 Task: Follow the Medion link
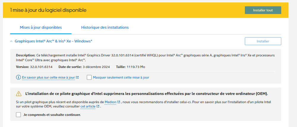point(110,102)
